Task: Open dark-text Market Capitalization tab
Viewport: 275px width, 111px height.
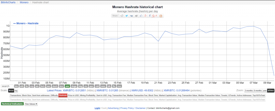Action: coord(168,95)
